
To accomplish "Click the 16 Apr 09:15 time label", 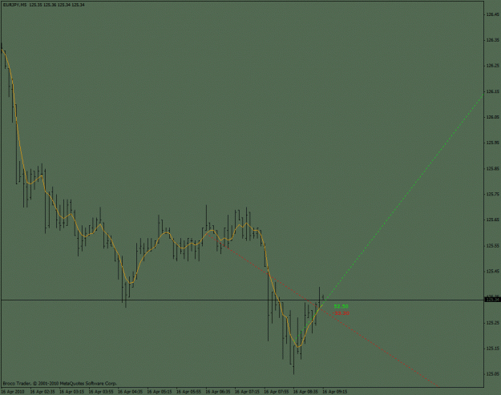I will click(335, 392).
